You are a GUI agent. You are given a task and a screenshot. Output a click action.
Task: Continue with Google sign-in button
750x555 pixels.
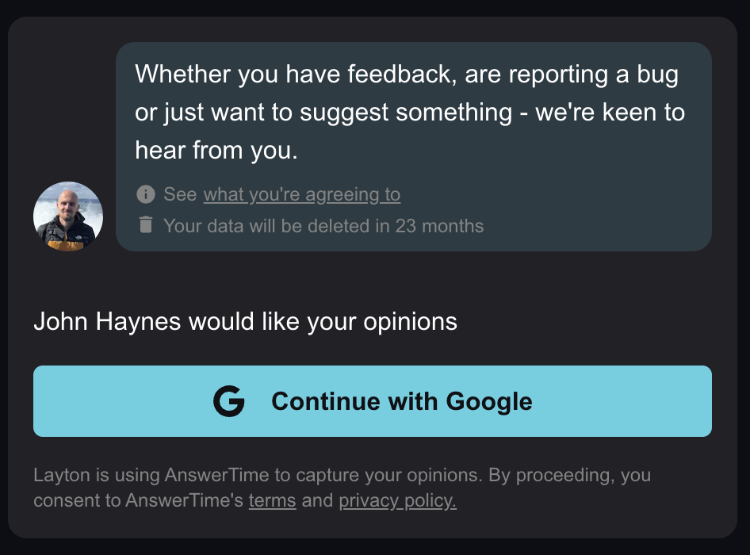click(373, 401)
